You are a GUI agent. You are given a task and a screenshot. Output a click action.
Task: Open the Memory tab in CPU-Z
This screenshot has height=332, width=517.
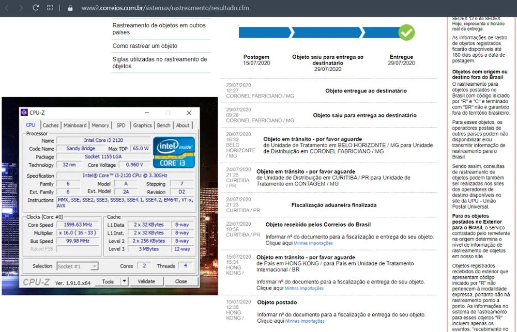[x=100, y=125]
